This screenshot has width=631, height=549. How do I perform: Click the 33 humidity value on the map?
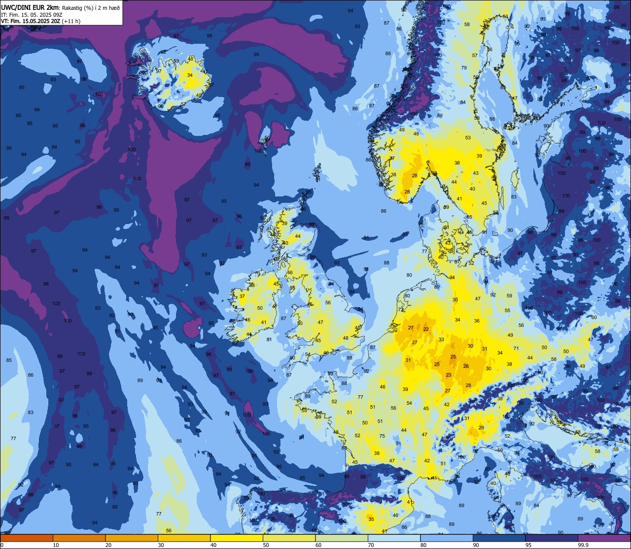[x=441, y=340]
